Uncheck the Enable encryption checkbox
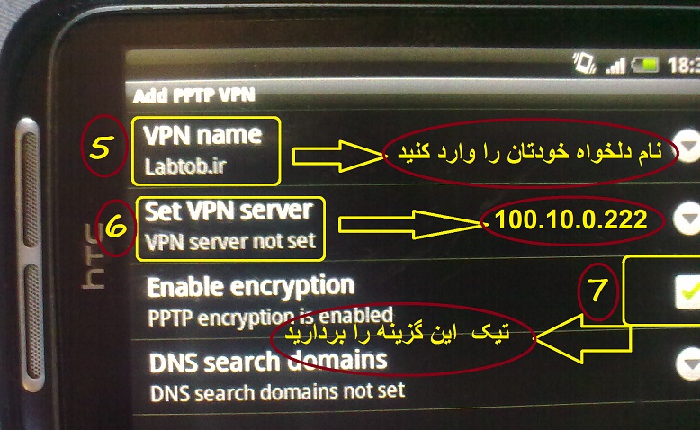This screenshot has width=700, height=430. tap(687, 291)
